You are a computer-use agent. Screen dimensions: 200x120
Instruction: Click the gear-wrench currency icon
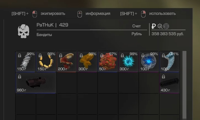click(160, 26)
